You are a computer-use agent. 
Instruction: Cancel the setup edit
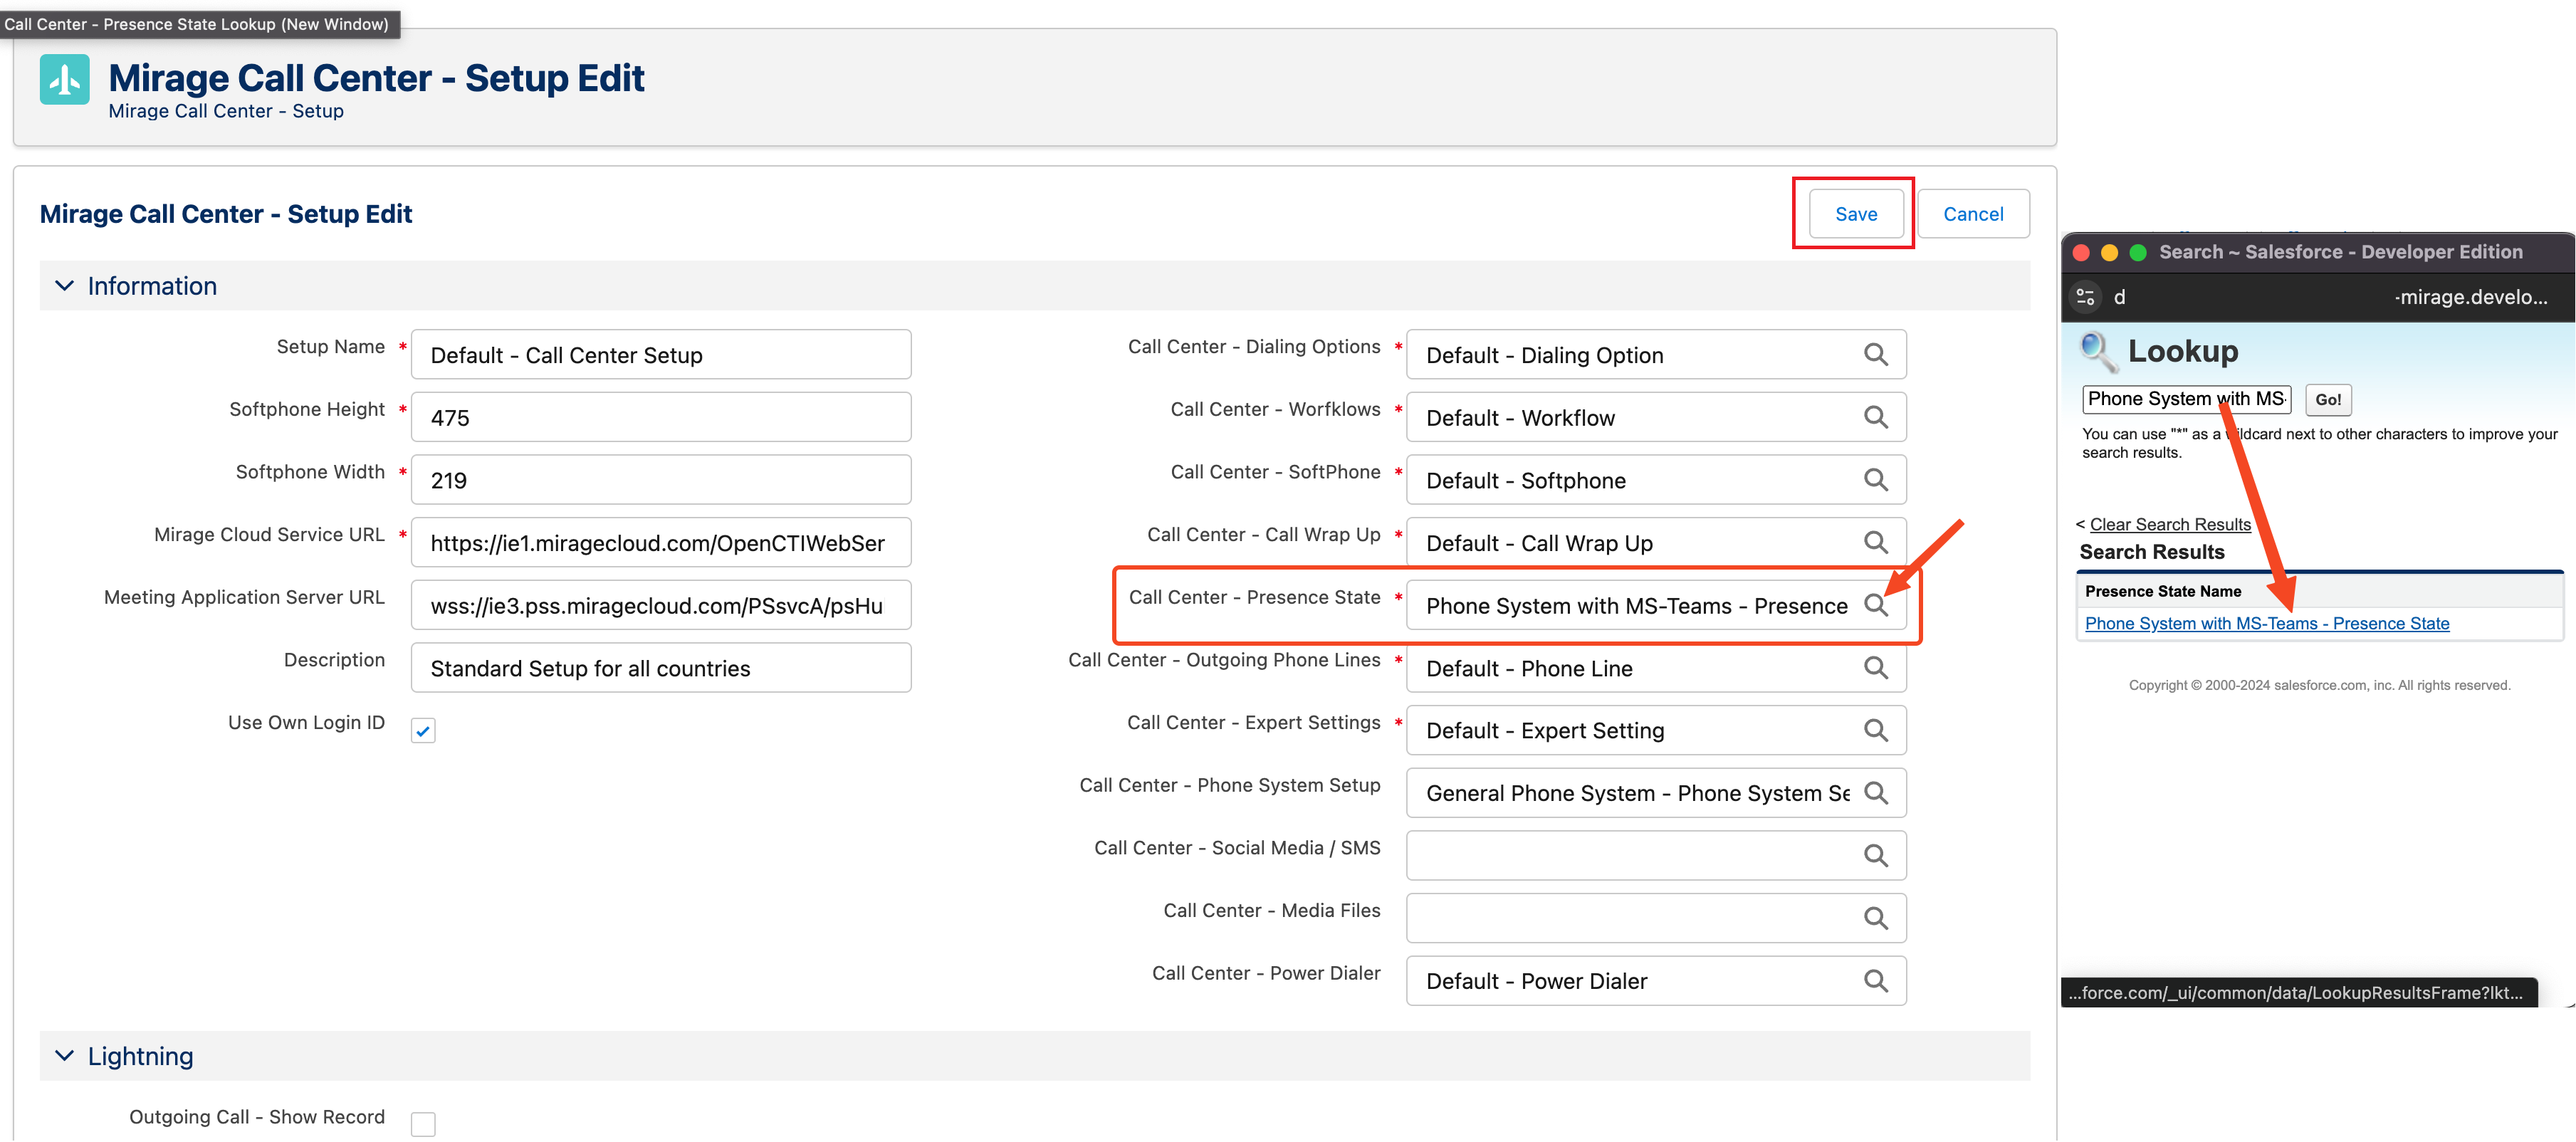[1972, 214]
